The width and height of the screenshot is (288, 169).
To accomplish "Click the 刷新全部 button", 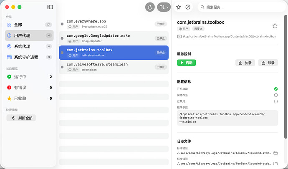I will click(x=21, y=118).
